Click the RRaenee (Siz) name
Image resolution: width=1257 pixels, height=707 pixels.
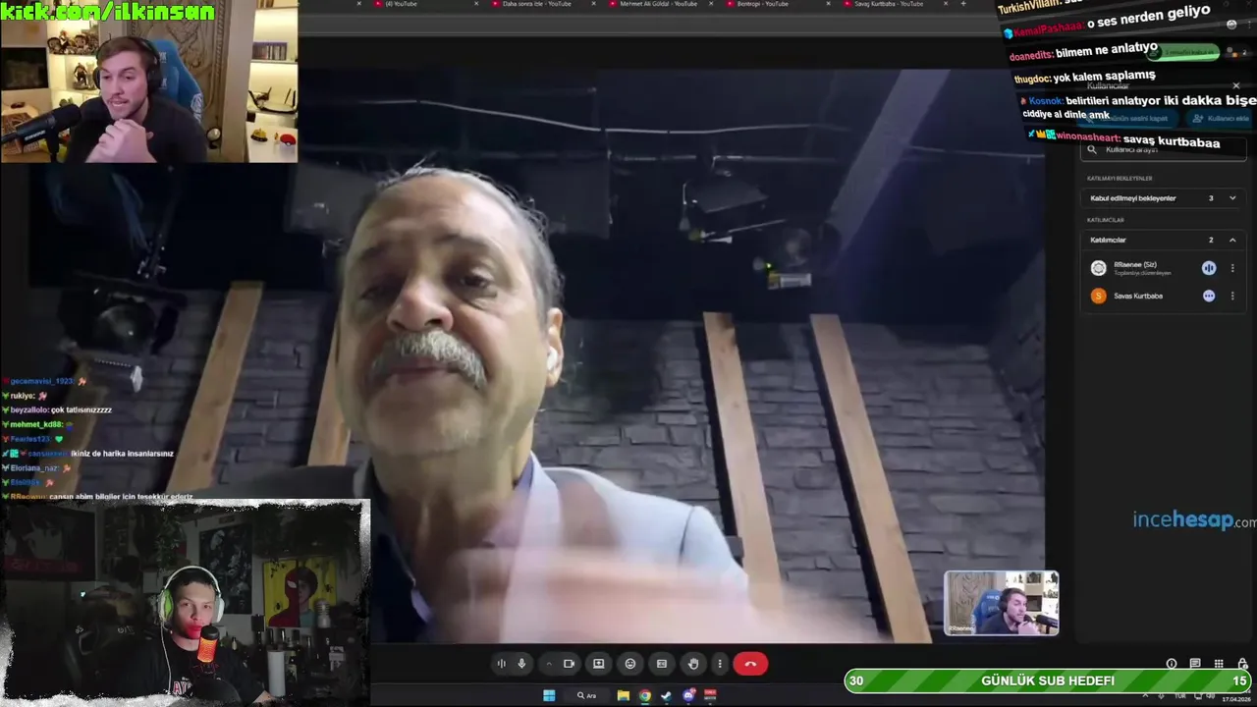point(1135,265)
